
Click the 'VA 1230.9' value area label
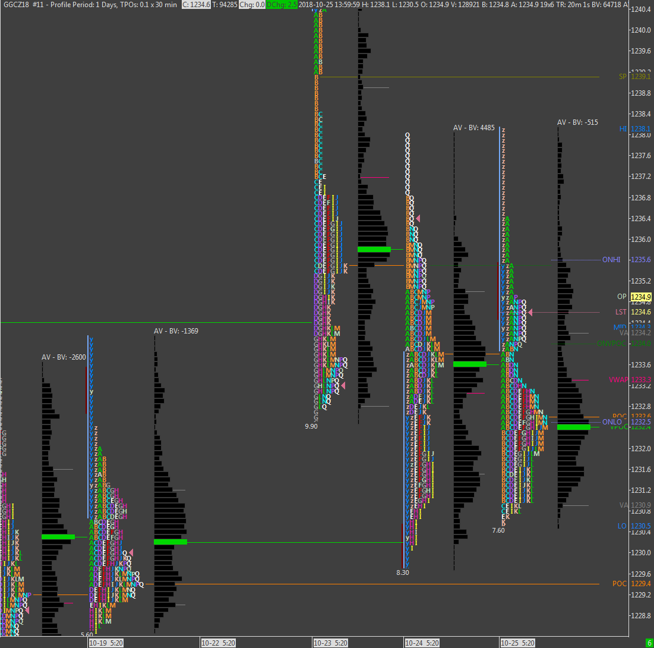click(x=635, y=505)
